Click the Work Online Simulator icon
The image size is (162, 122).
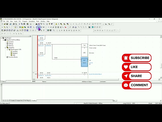point(48,30)
